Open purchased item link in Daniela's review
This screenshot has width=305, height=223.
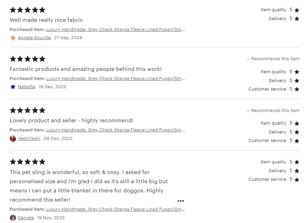click(115, 209)
